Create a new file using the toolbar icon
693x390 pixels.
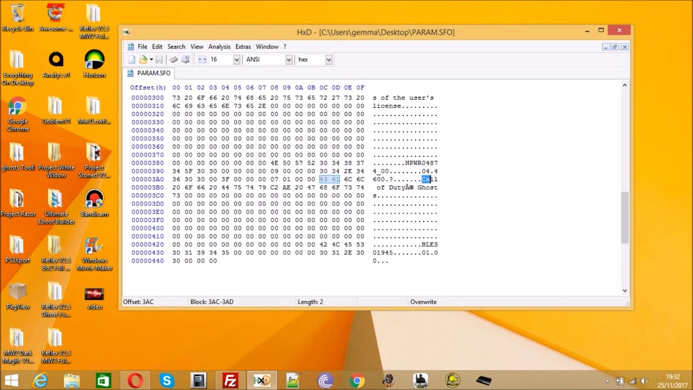[x=132, y=60]
